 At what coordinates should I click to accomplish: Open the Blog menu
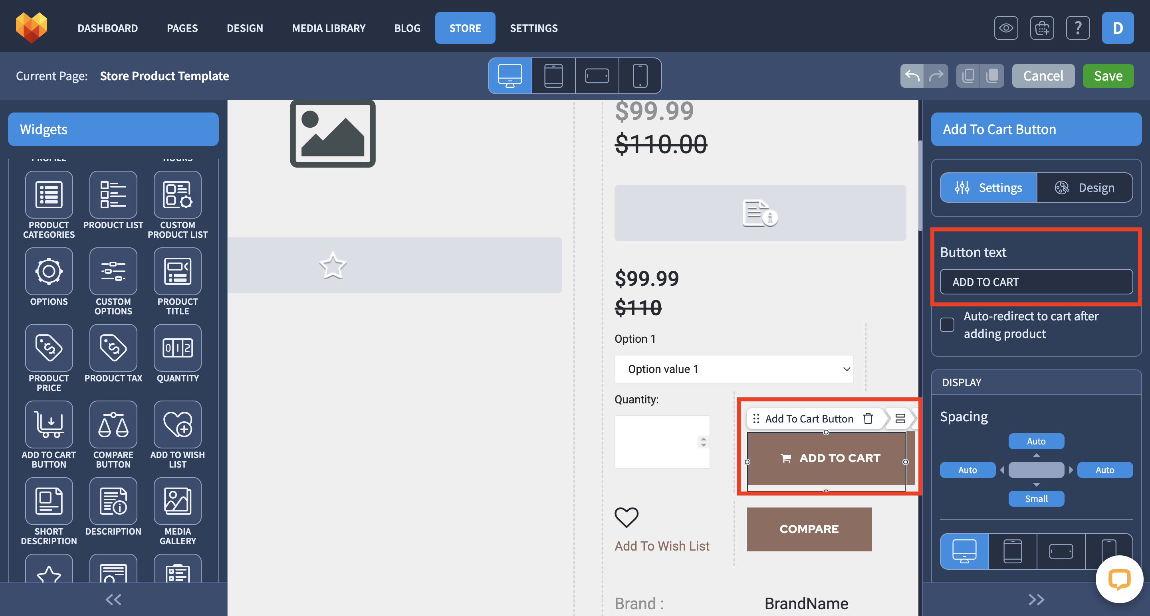pos(407,28)
